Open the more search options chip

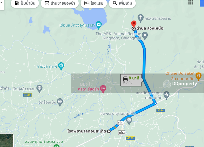[x=122, y=3]
